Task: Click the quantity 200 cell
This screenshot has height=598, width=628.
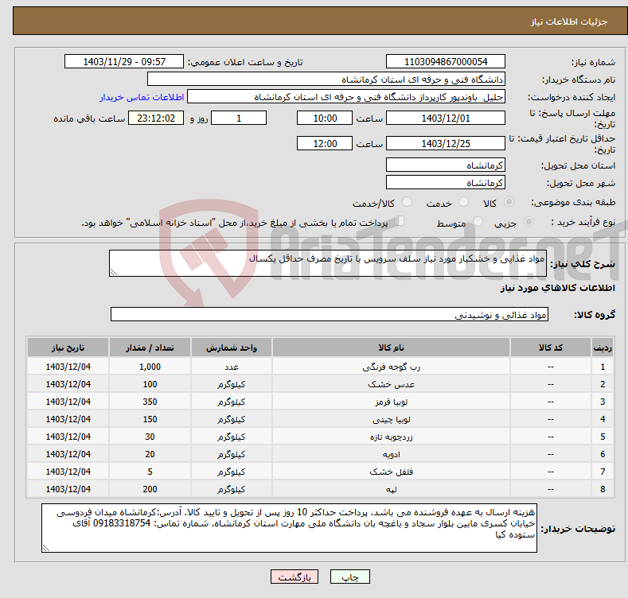Action: pyautogui.click(x=150, y=489)
